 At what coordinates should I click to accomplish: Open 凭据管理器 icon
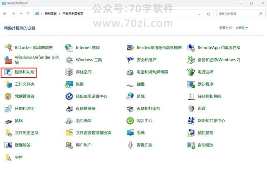pyautogui.click(x=8, y=97)
